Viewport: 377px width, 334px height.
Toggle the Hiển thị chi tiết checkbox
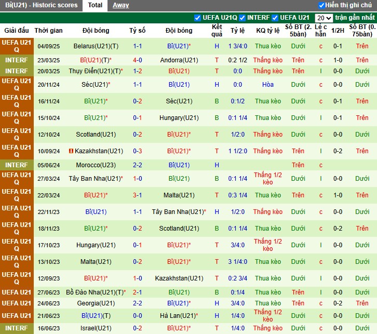pos(321,5)
